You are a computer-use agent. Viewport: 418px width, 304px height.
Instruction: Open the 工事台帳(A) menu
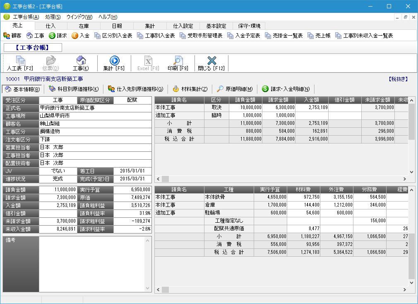click(x=26, y=17)
